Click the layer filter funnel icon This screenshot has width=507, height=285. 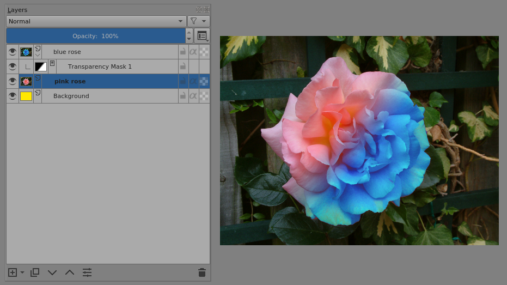pos(193,21)
